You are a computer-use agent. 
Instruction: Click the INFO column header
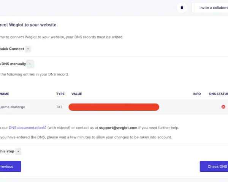coord(197,94)
